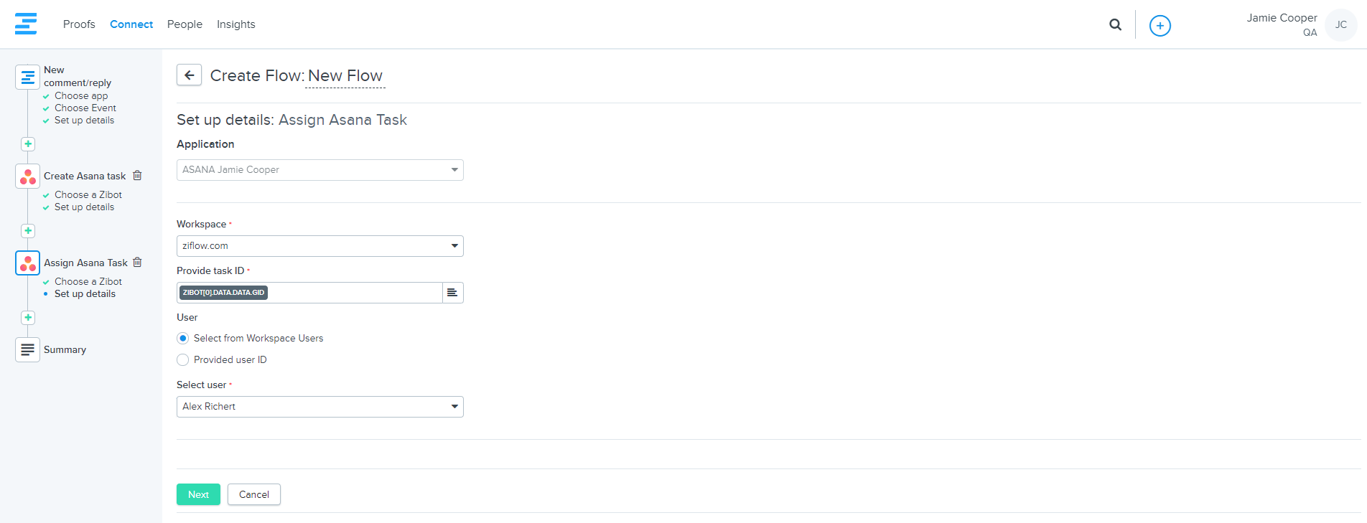The width and height of the screenshot is (1367, 523).
Task: Open the search magnifier icon
Action: click(x=1115, y=24)
